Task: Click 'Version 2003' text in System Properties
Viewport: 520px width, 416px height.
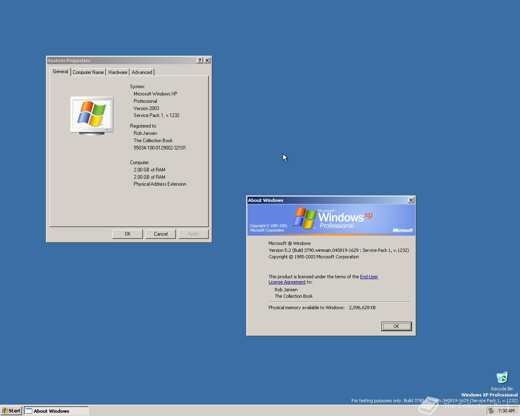Action: tap(146, 108)
